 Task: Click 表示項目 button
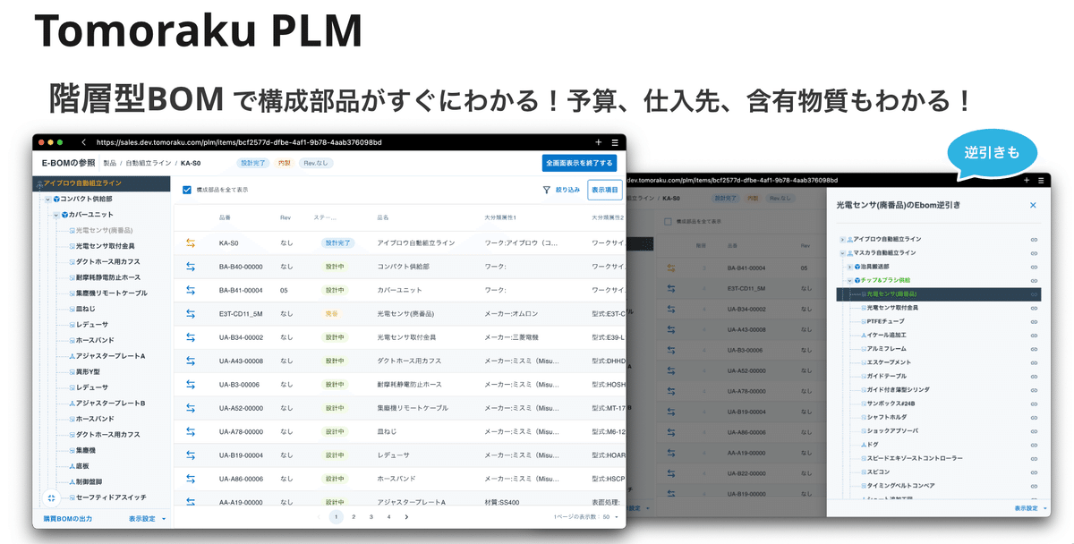click(x=605, y=190)
